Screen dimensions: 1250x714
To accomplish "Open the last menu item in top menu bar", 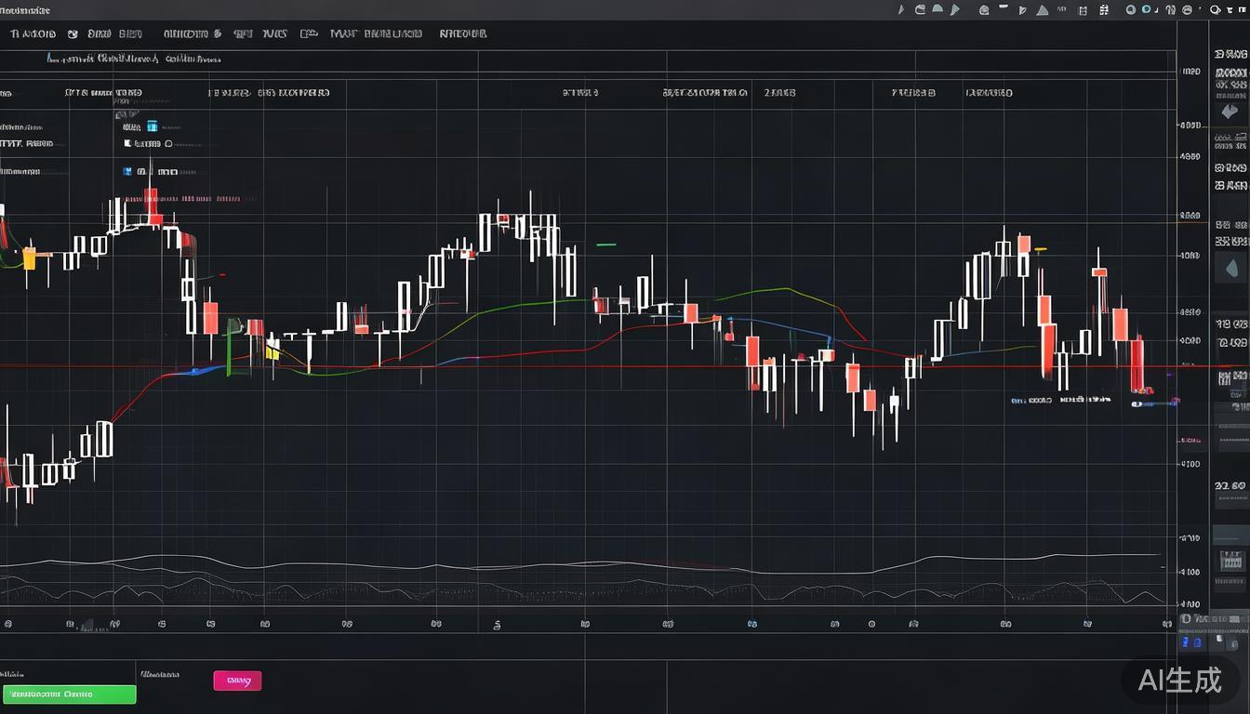I will [462, 33].
